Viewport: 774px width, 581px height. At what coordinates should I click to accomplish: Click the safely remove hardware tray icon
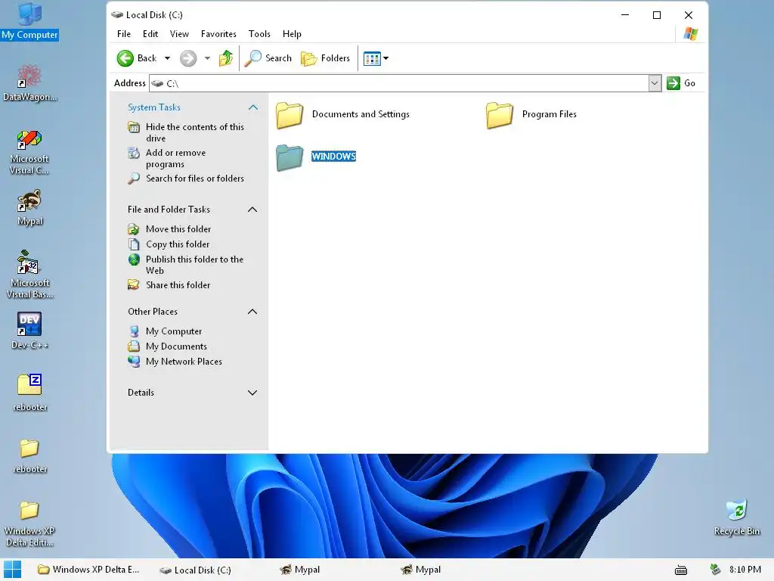715,570
